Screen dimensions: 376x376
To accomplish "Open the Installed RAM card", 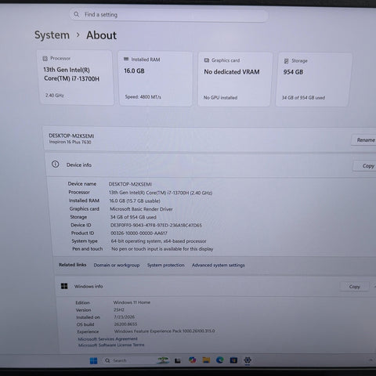I will click(156, 78).
